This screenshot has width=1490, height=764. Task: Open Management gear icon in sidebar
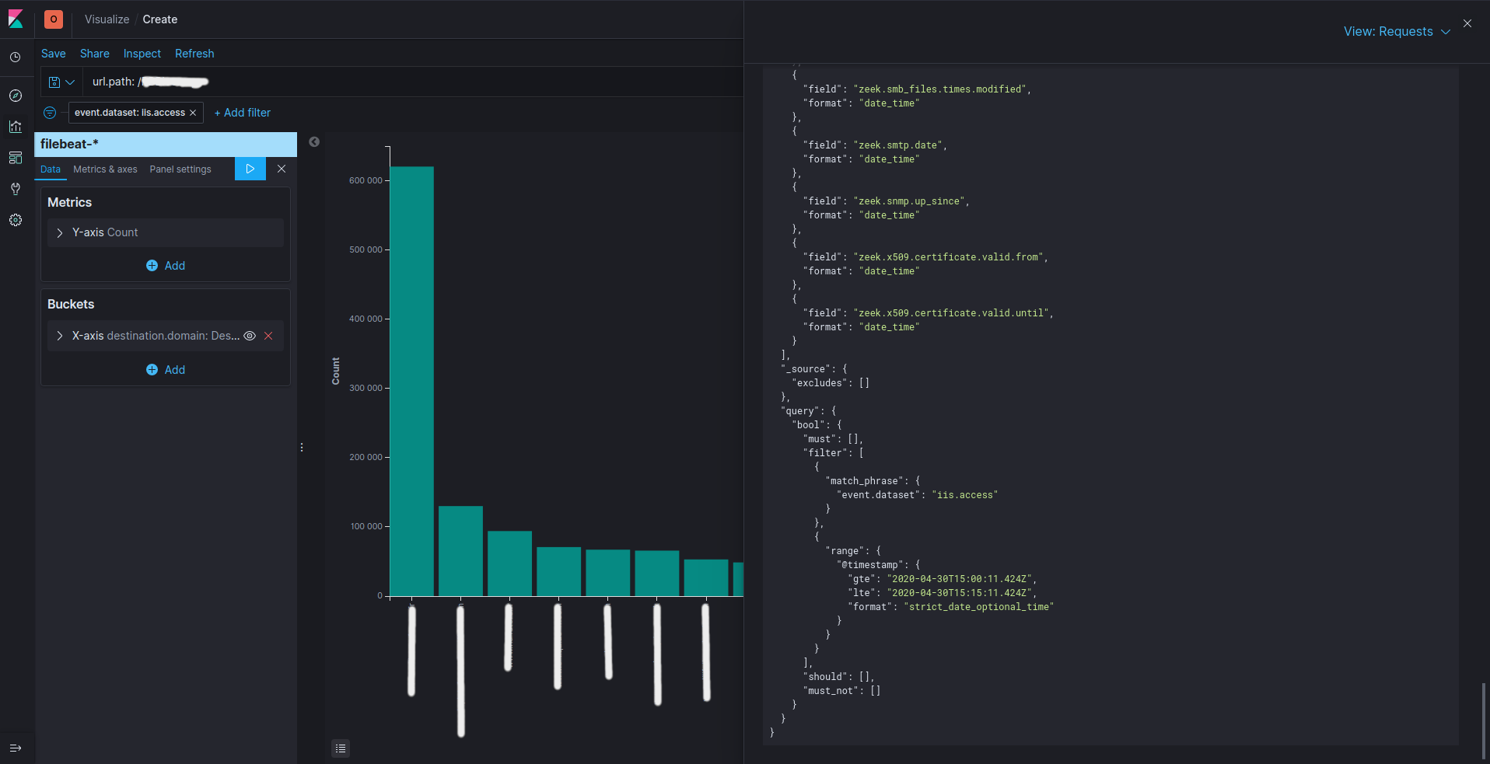(x=16, y=220)
